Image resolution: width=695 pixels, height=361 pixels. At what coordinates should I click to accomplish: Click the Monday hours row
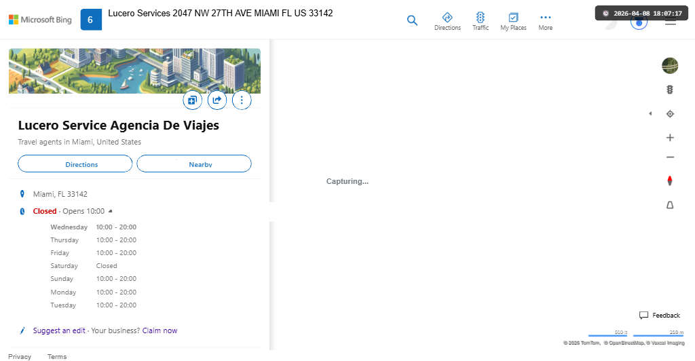pos(93,292)
